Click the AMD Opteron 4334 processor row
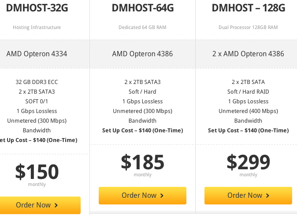Image resolution: width=297 pixels, height=215 pixels. [37, 54]
